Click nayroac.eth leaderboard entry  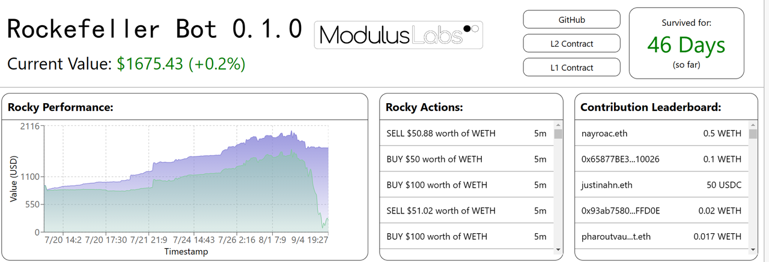pyautogui.click(x=661, y=133)
